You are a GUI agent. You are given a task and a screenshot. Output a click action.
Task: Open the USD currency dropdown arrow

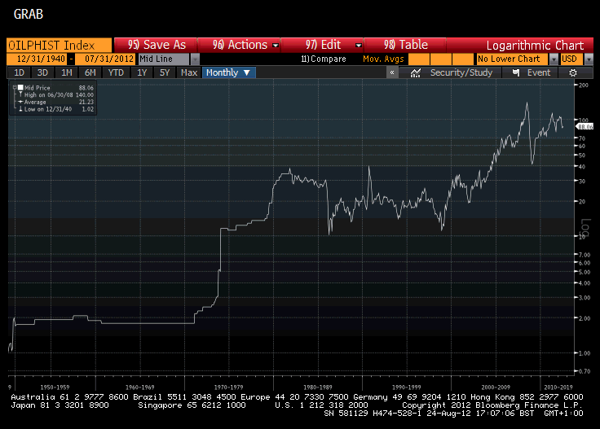pyautogui.click(x=589, y=59)
